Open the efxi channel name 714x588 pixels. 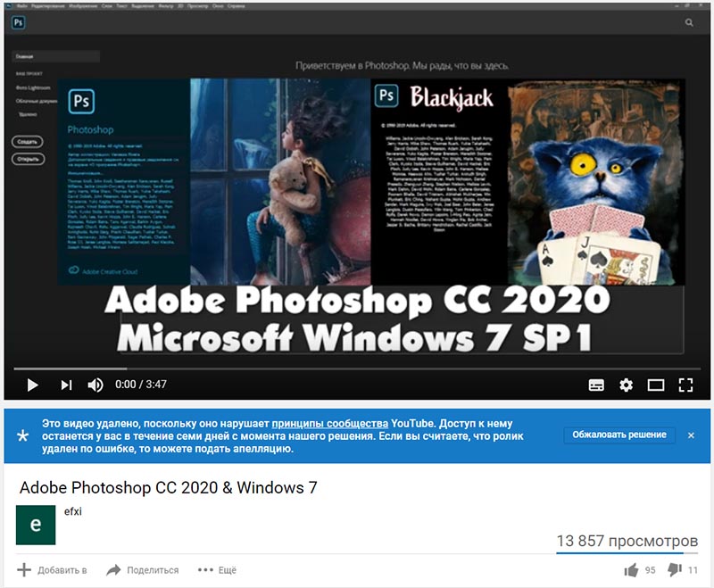[73, 511]
